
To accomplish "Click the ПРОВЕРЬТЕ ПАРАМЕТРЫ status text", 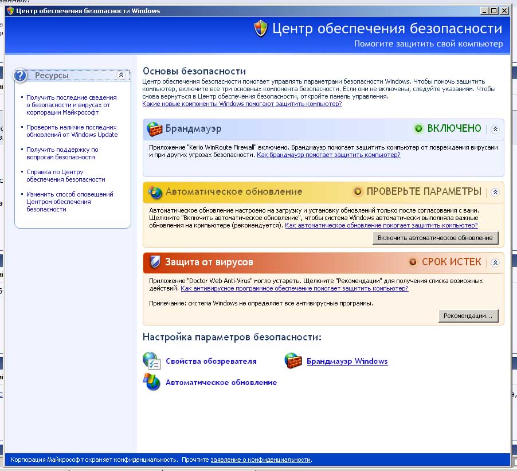I will click(424, 191).
